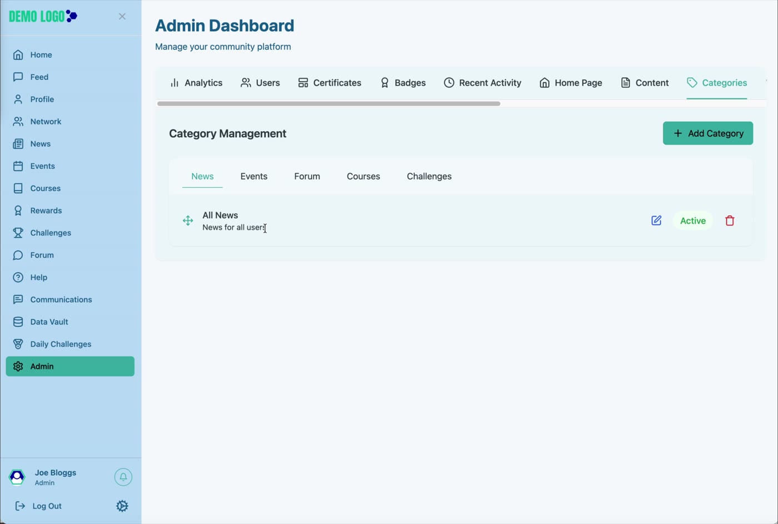Close the sidebar with the X
This screenshot has height=524, width=778.
(x=122, y=17)
